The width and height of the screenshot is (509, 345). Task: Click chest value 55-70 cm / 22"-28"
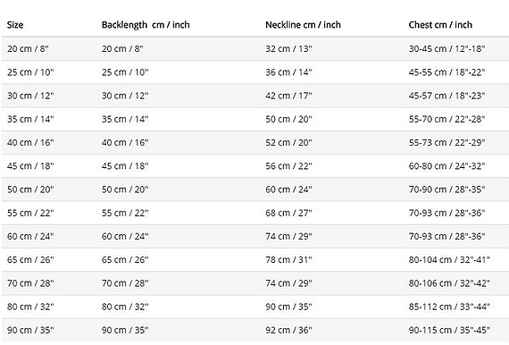point(446,119)
